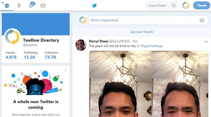Open the Notifications bell with 27 badge
The width and height of the screenshot is (211, 117).
coord(32,5)
